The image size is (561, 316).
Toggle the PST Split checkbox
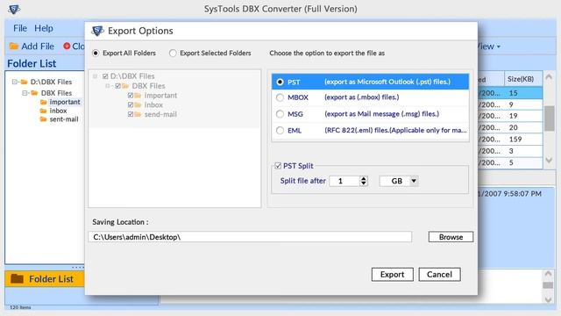coord(278,166)
